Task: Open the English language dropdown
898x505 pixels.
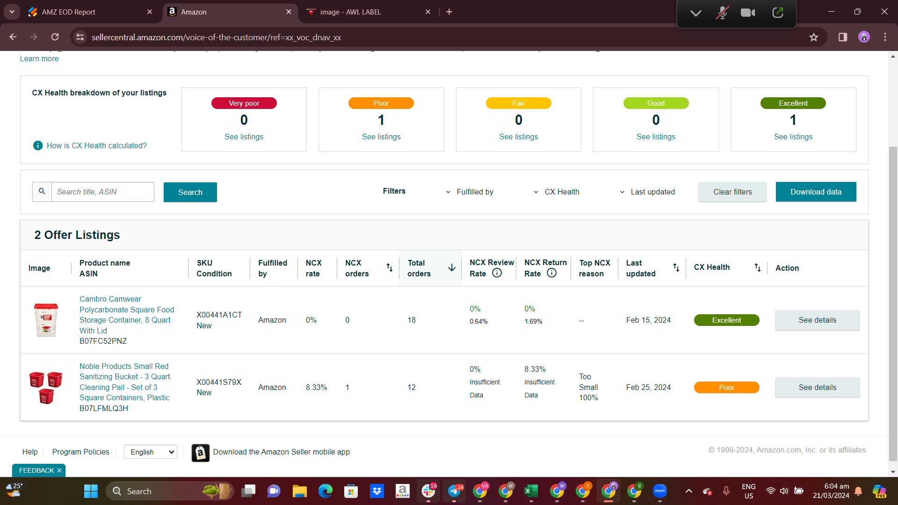Action: [x=151, y=452]
